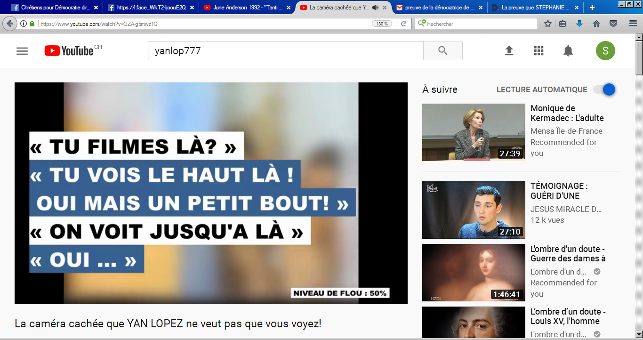Open the account avatar labeled S
Viewport: 643px width, 340px height.
point(605,51)
